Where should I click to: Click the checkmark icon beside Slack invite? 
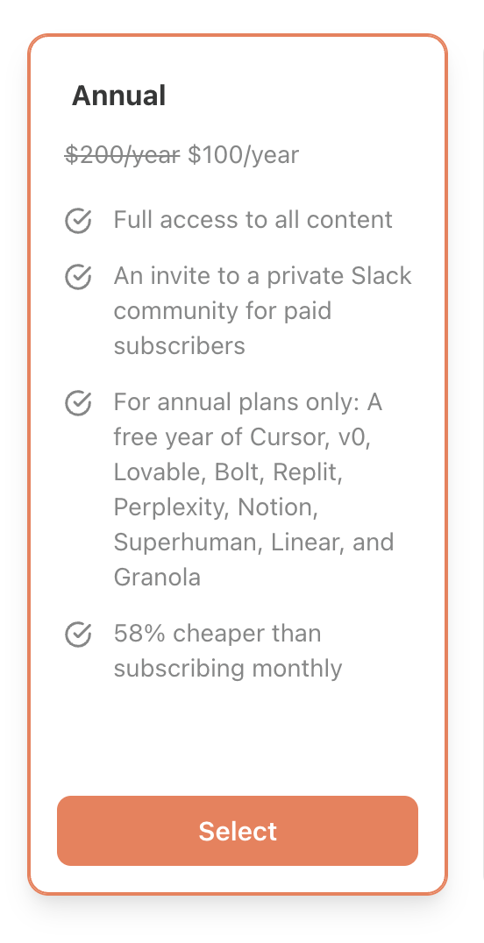pyautogui.click(x=78, y=277)
